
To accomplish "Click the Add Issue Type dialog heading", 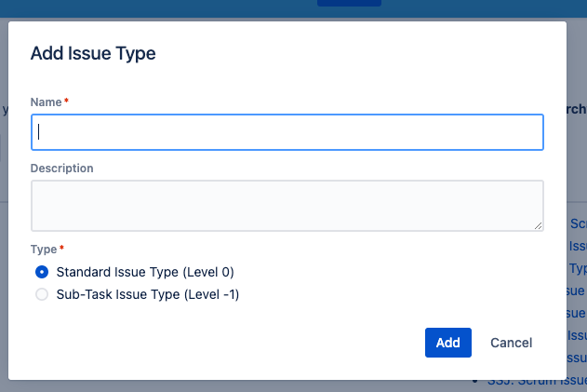I will coord(93,53).
